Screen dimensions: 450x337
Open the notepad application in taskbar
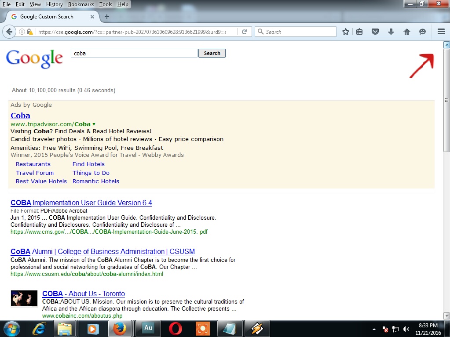pos(230,329)
